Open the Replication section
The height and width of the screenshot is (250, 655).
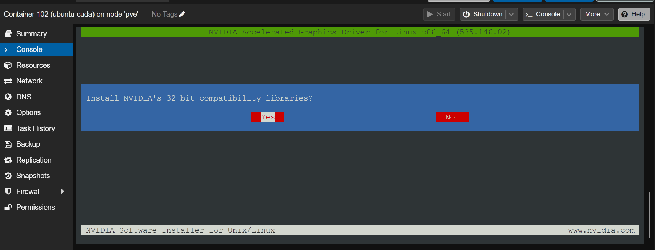tap(36, 160)
